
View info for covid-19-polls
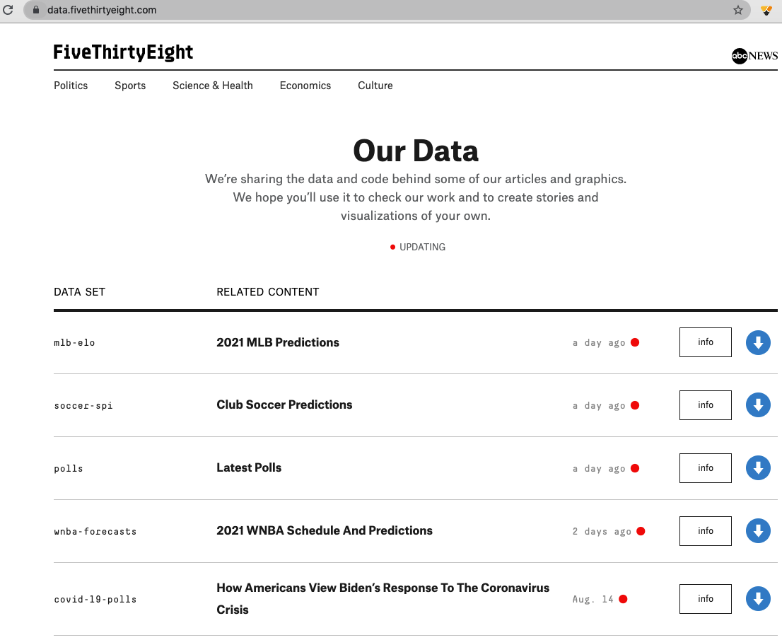pyautogui.click(x=705, y=598)
